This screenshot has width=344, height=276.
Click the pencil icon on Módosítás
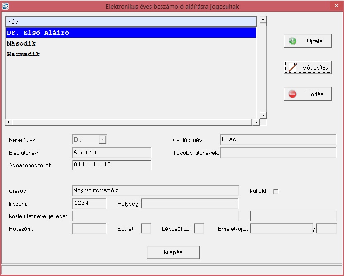click(x=293, y=67)
